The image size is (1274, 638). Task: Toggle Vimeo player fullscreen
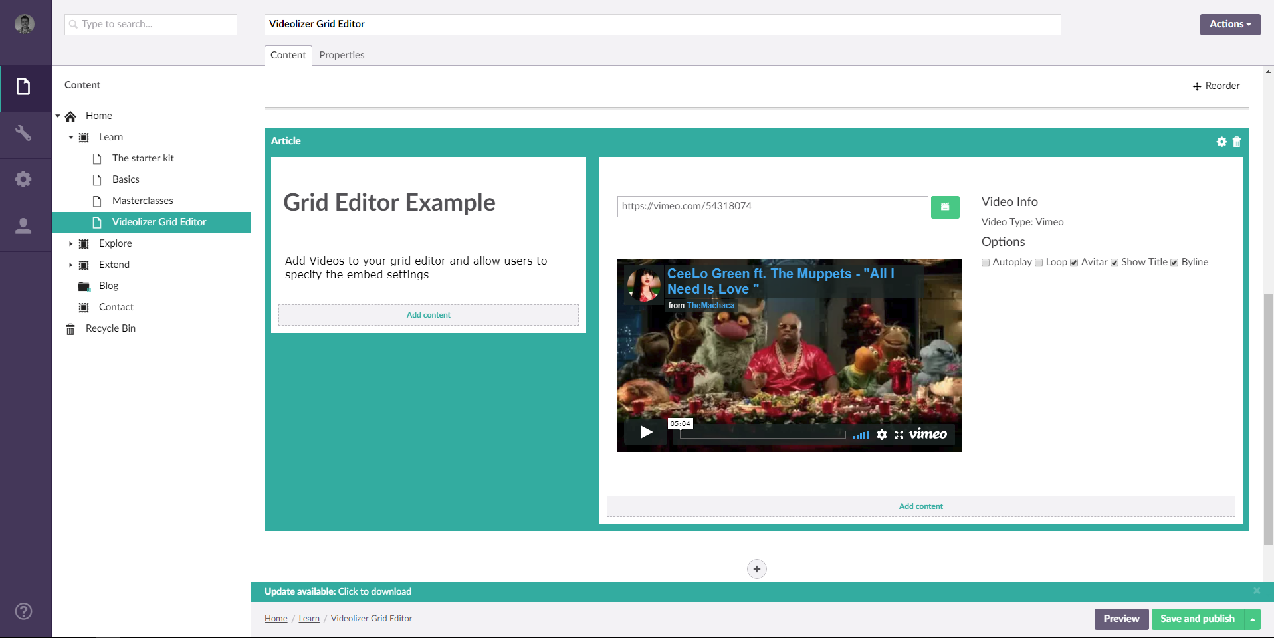coord(899,435)
